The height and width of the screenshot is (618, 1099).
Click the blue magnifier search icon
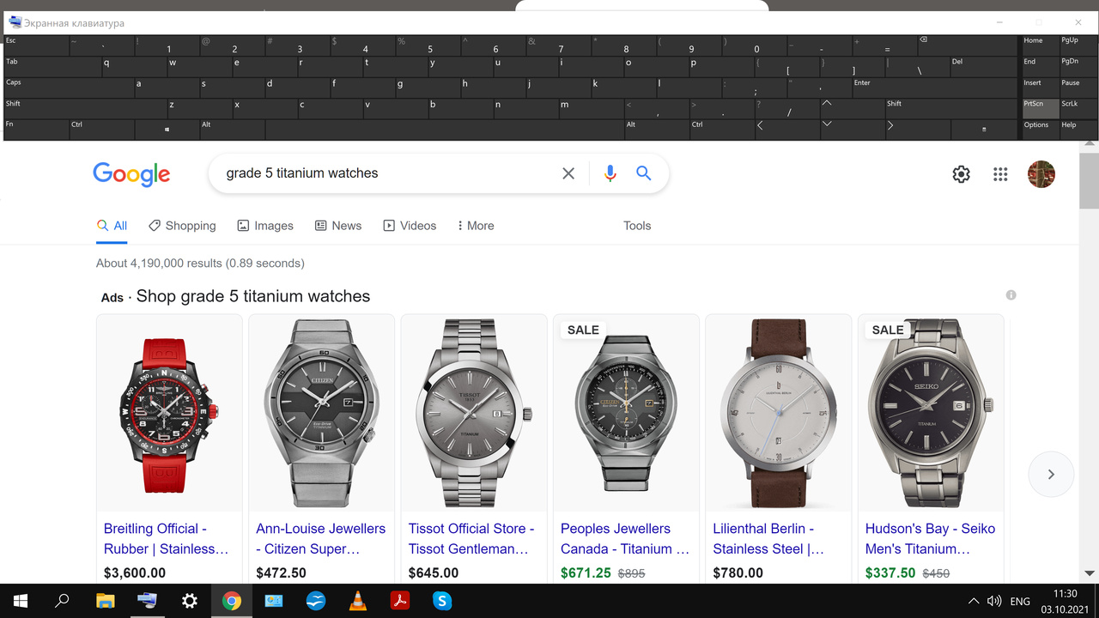click(x=644, y=173)
